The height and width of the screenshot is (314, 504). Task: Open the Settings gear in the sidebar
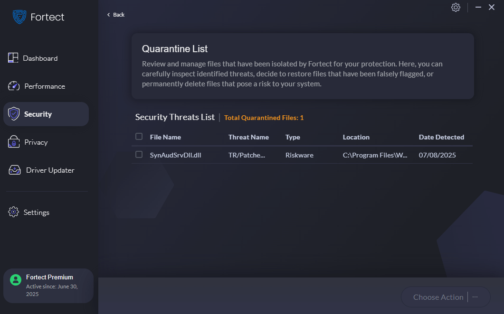(x=13, y=212)
